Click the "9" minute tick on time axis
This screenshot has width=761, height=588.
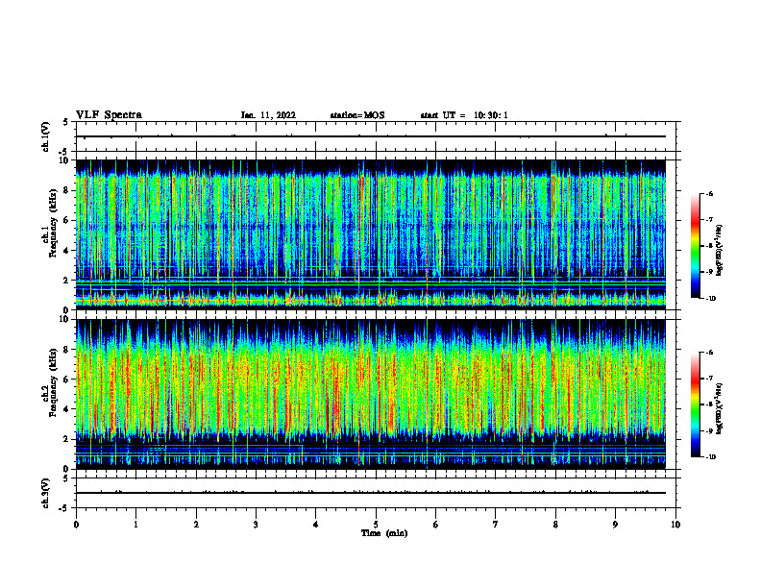(x=615, y=525)
